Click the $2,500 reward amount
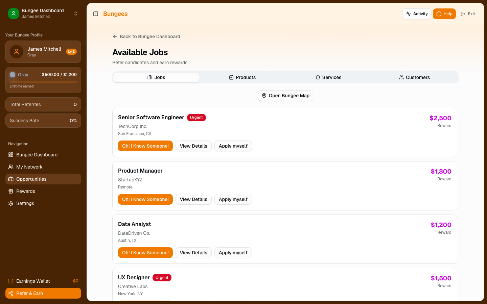487x304 pixels. click(440, 118)
